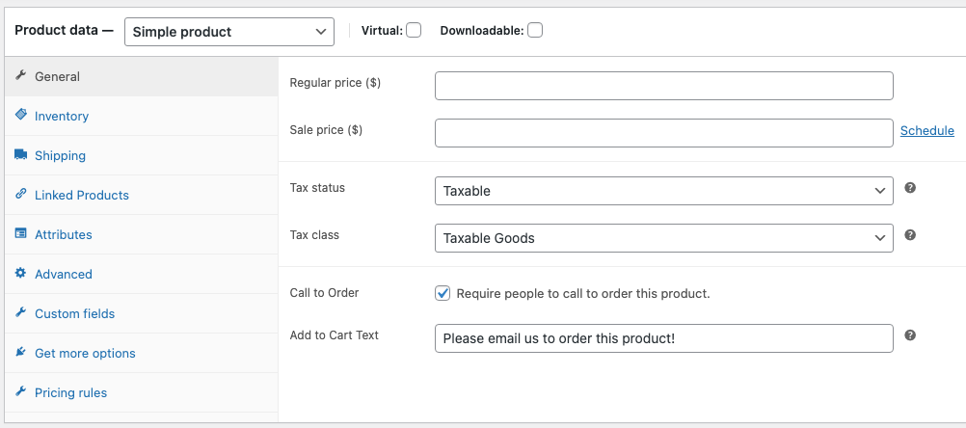This screenshot has height=428, width=966.
Task: Click the plug icon for Get more options
Action: pyautogui.click(x=21, y=352)
